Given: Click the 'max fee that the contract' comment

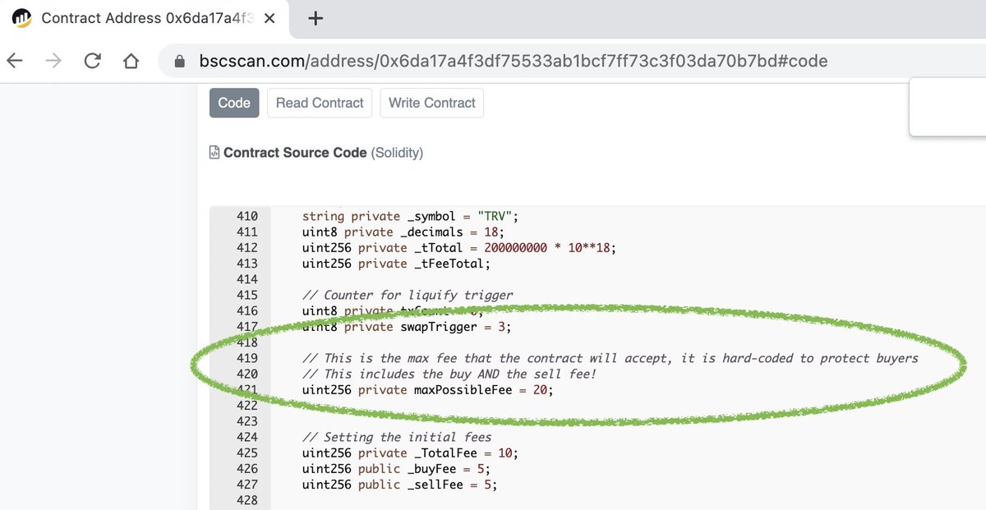Looking at the screenshot, I should (x=610, y=358).
